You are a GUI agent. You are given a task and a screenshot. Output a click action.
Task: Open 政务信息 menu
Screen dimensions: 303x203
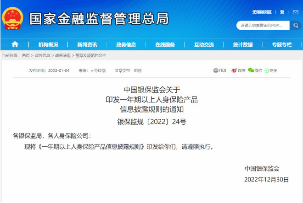pos(126,45)
